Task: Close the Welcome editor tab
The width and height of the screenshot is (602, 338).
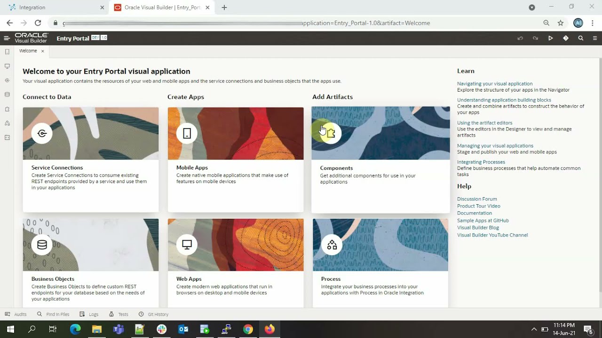Action: (x=43, y=51)
